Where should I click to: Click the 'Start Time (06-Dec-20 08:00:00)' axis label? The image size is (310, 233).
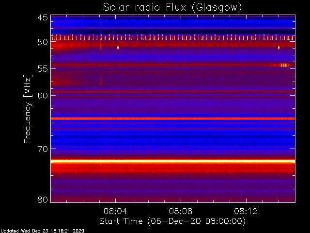[x=172, y=221]
